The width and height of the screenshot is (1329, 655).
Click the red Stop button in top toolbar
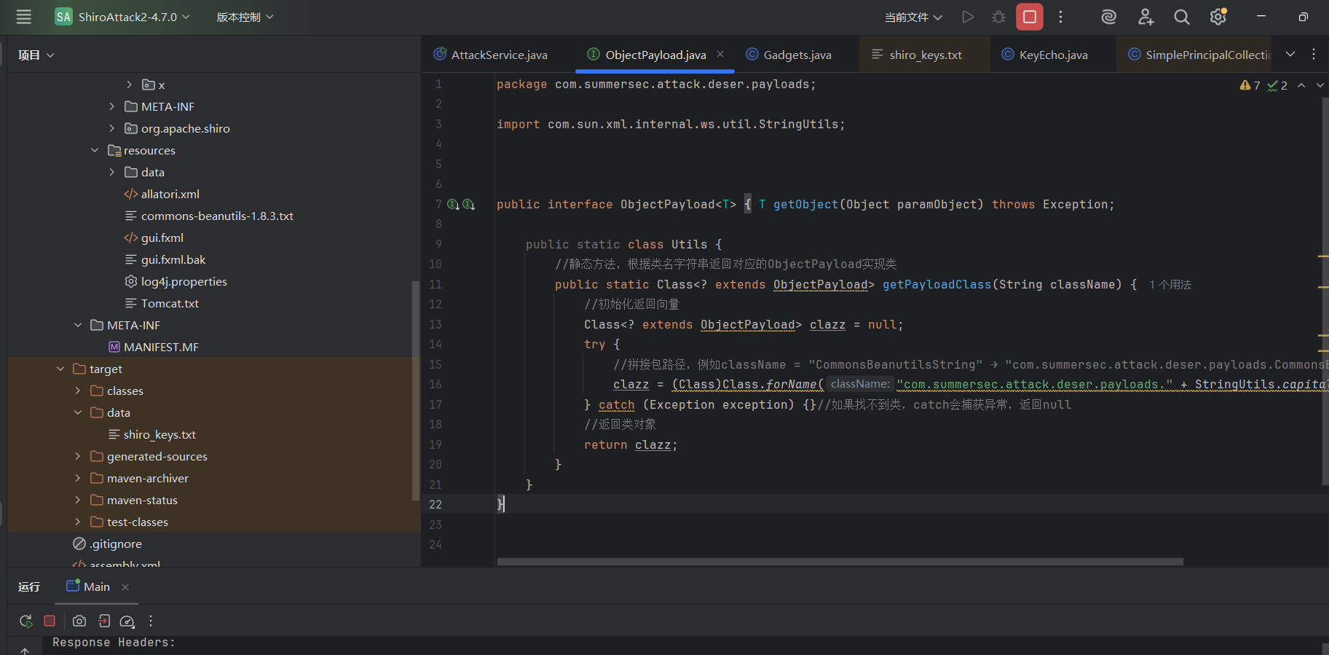point(1029,17)
